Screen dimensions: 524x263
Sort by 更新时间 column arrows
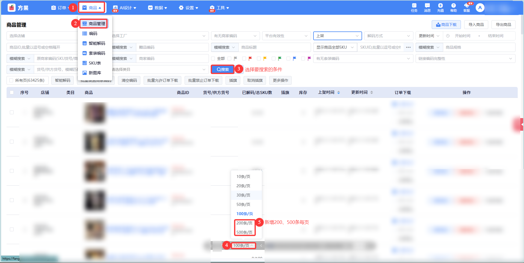click(x=372, y=93)
